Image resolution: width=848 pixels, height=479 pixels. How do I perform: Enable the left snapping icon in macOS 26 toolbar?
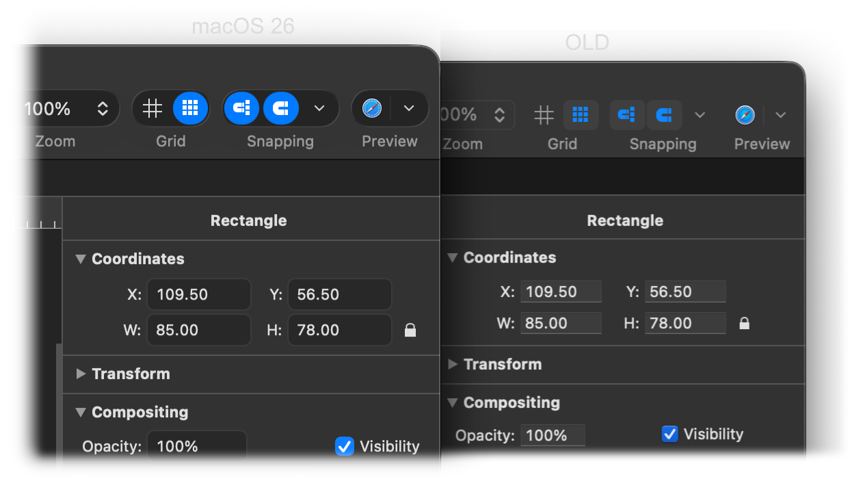[241, 107]
